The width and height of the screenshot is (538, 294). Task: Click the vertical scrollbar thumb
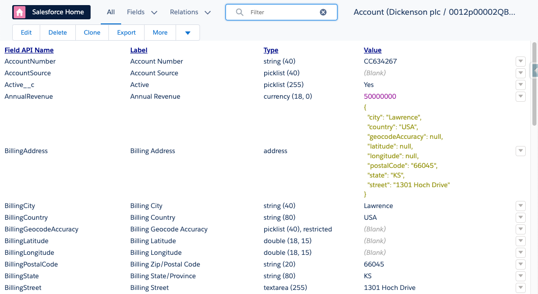(534, 84)
